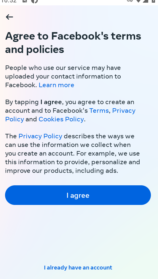Screen dimensions: 158x279
Task: Tap the Facebook notification icon in status bar
Action: (34, 1)
